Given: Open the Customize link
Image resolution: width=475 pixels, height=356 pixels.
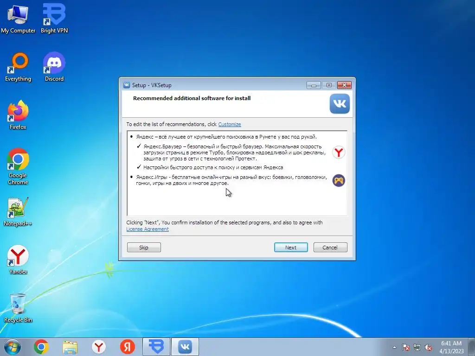Looking at the screenshot, I should coord(230,124).
